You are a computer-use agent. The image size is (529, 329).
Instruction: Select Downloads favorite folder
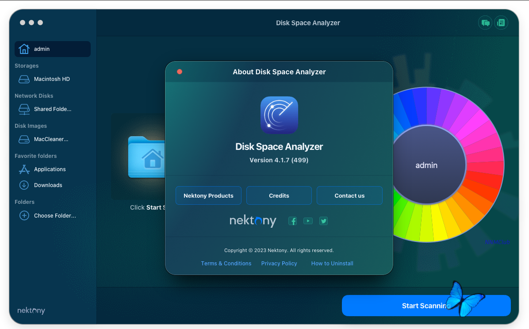click(48, 185)
